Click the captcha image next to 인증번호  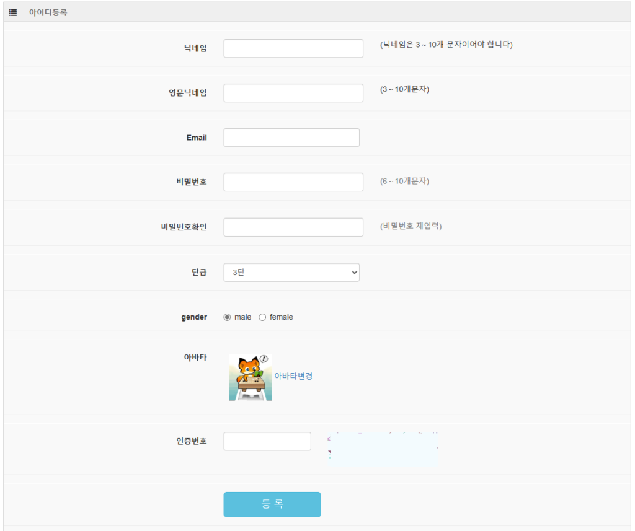click(x=383, y=449)
